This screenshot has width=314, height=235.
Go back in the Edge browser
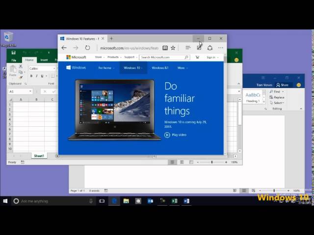click(x=64, y=48)
